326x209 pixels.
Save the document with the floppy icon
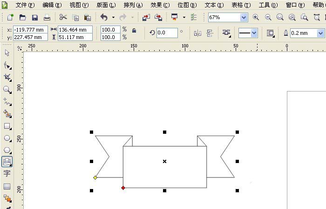[35, 18]
